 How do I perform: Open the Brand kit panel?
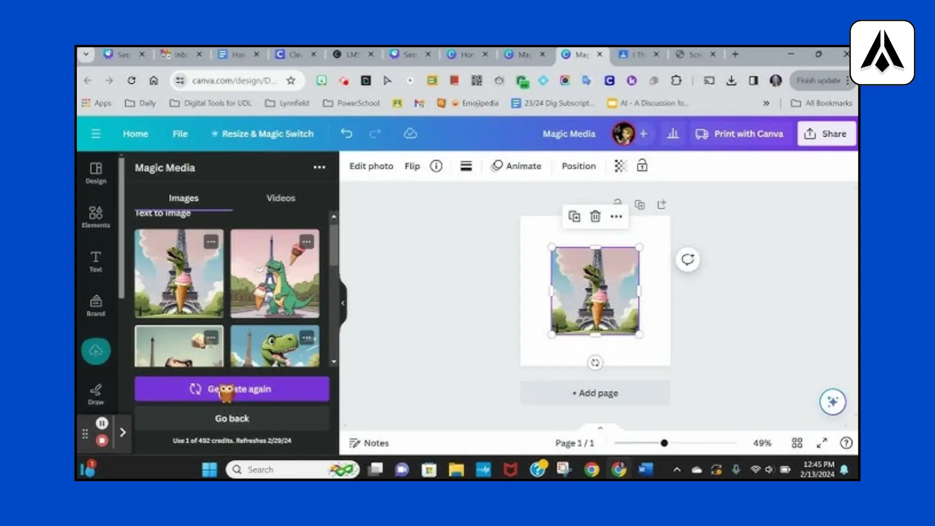(96, 305)
